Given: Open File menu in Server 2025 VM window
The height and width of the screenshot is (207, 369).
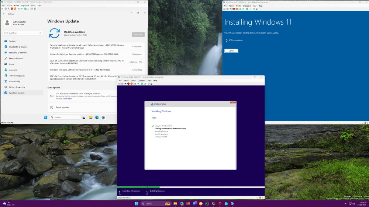Looking at the screenshot, I should [3, 6].
